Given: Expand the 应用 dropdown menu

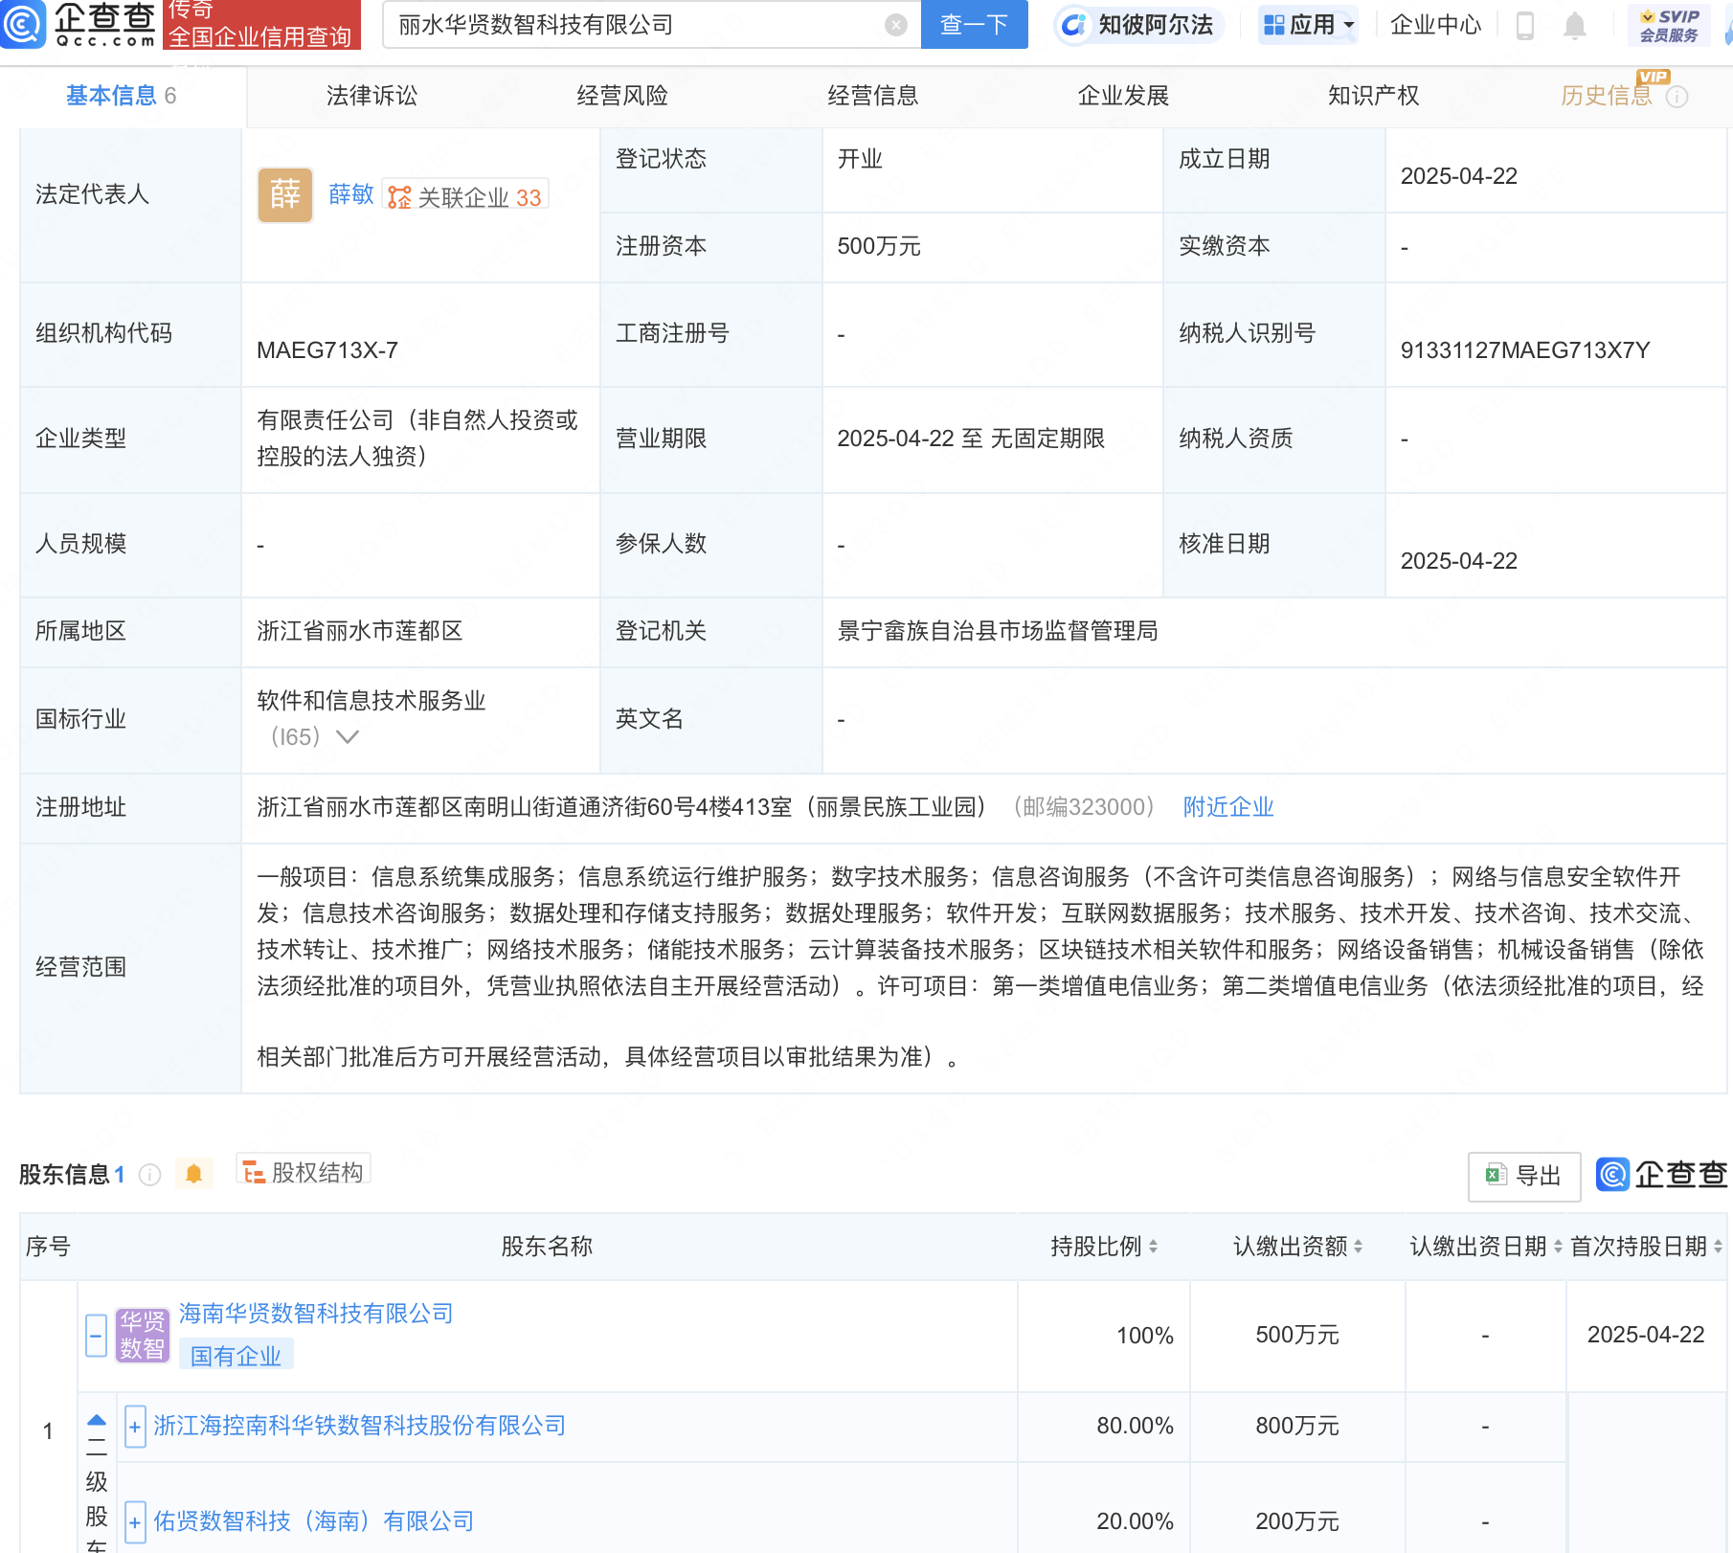Looking at the screenshot, I should 1308,26.
